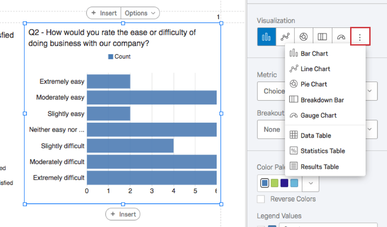Viewport: 387px width, 227px height.
Task: Select the gauge chart visualization icon
Action: [341, 37]
